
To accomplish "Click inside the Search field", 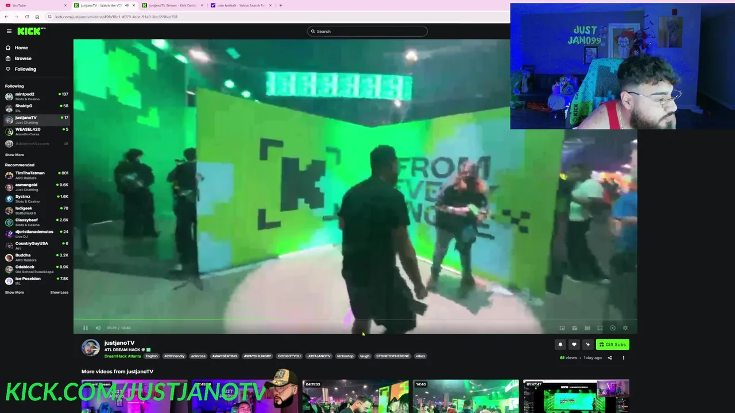I will click(x=367, y=32).
